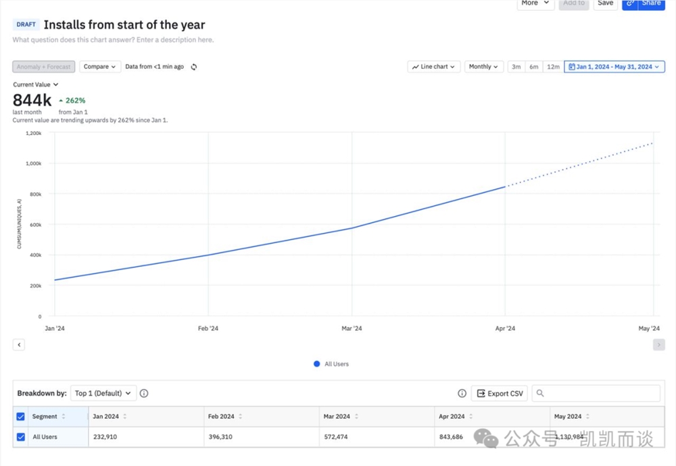Open the Top 1 (Default) breakdown dropdown
The width and height of the screenshot is (676, 466).
click(103, 393)
